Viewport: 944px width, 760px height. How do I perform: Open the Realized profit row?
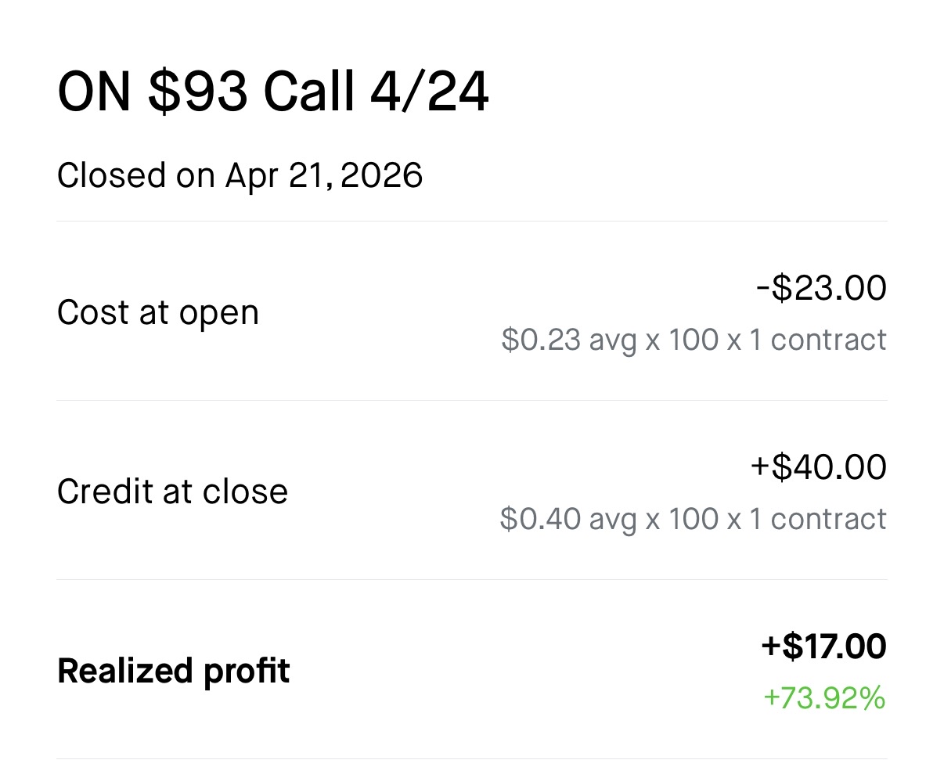click(472, 670)
